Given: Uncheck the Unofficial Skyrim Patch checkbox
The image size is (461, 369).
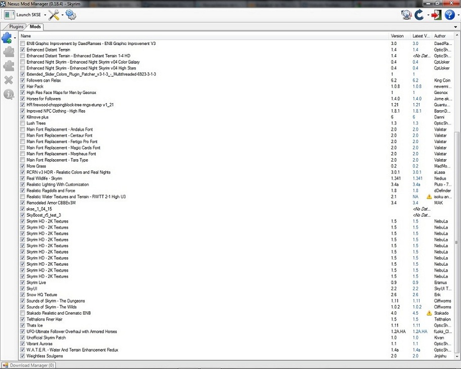Looking at the screenshot, I should [23, 338].
